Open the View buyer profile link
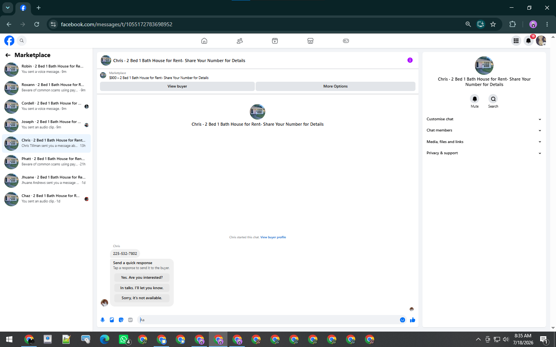The height and width of the screenshot is (347, 556). (273, 238)
